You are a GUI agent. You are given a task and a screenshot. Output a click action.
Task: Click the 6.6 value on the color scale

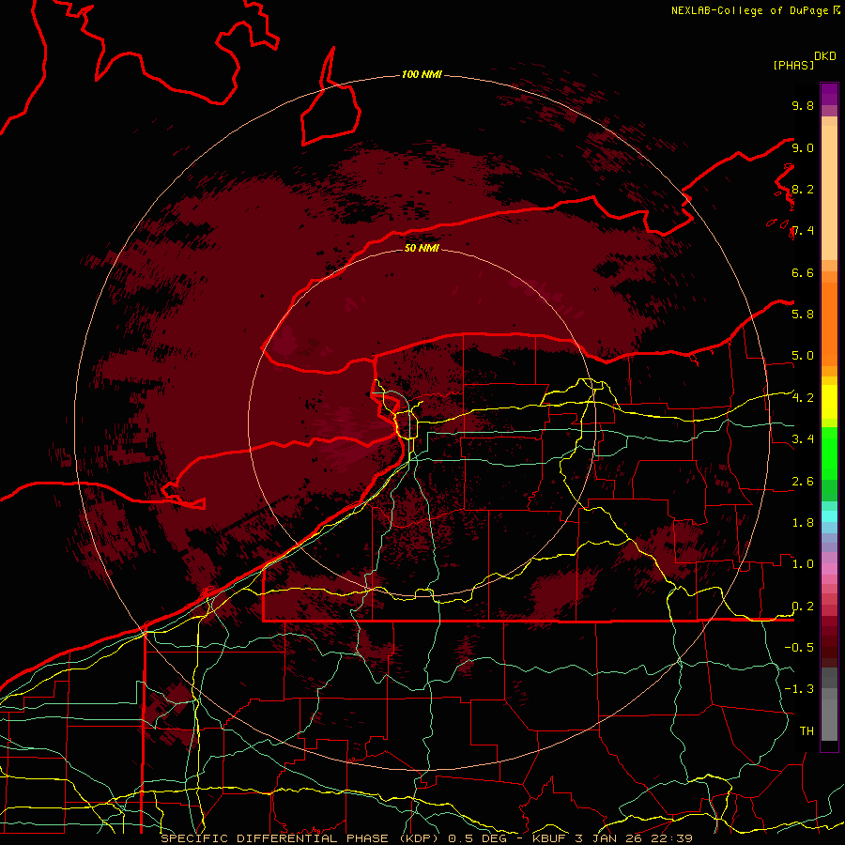[803, 272]
